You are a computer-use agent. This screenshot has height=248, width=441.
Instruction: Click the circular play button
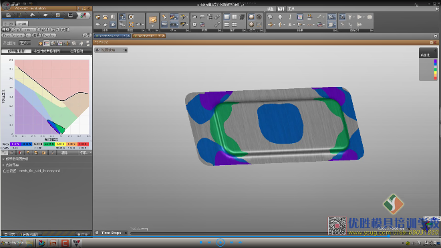pos(220,242)
